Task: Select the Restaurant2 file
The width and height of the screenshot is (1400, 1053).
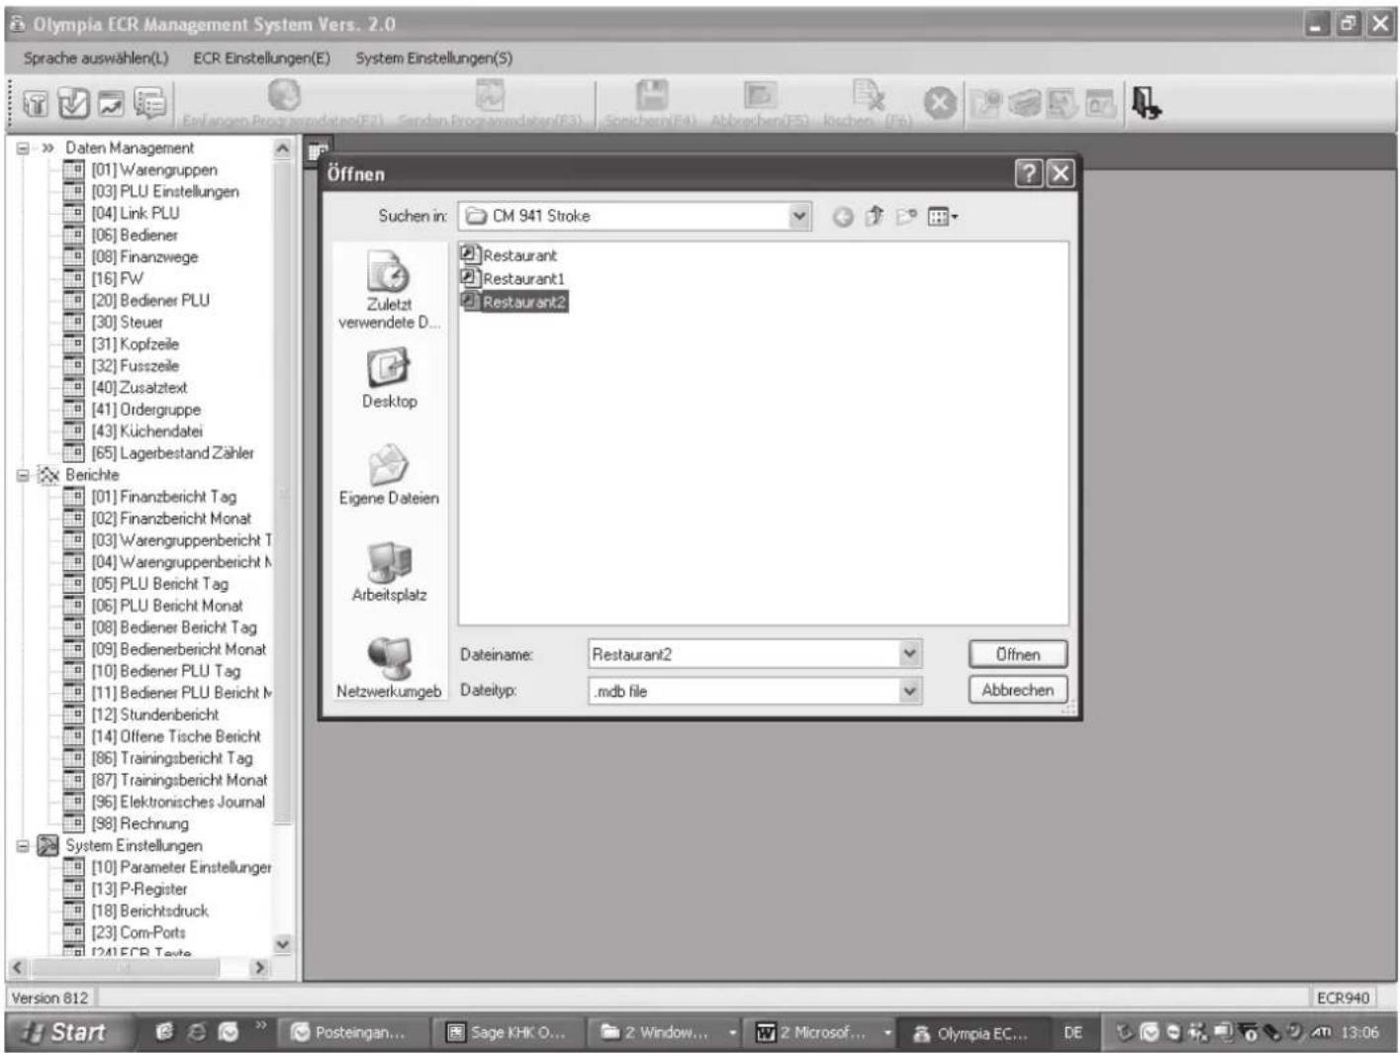Action: point(513,302)
